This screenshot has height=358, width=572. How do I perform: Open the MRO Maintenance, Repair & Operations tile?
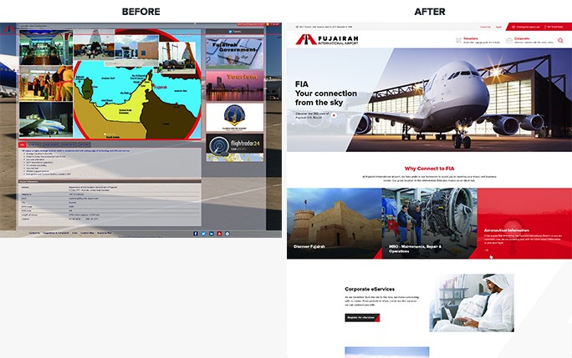(429, 223)
